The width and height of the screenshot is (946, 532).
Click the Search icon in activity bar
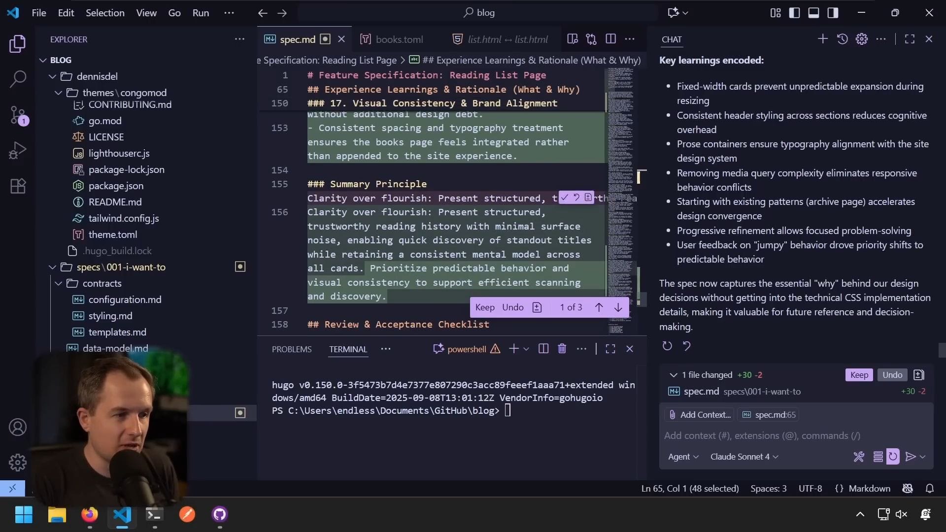tap(18, 79)
